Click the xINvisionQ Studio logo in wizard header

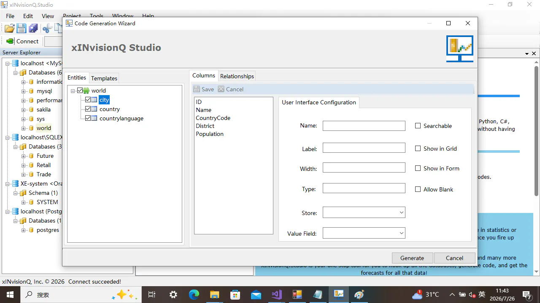coord(460,48)
